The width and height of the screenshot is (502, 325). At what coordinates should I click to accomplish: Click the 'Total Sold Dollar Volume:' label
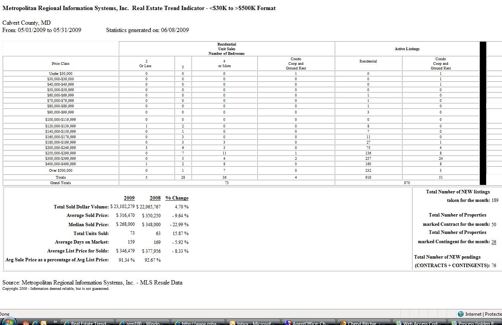(81, 207)
